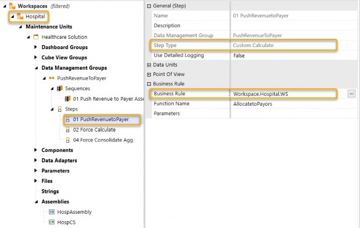Click the 02 Force Calculate step icon
Viewport: 360px width, 228px height.
click(67, 130)
